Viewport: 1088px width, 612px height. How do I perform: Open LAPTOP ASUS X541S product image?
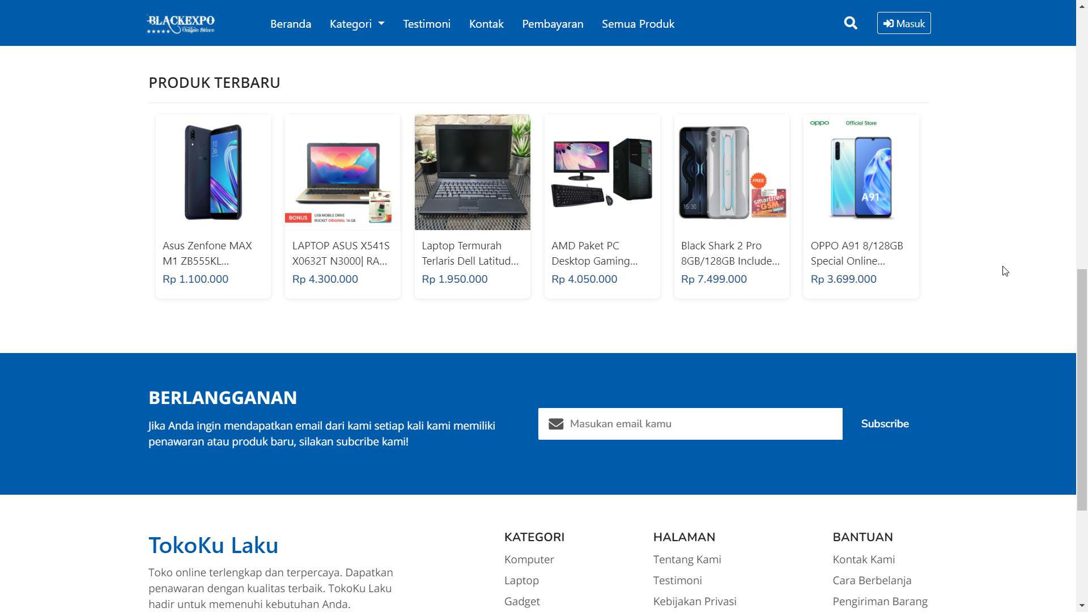[343, 172]
